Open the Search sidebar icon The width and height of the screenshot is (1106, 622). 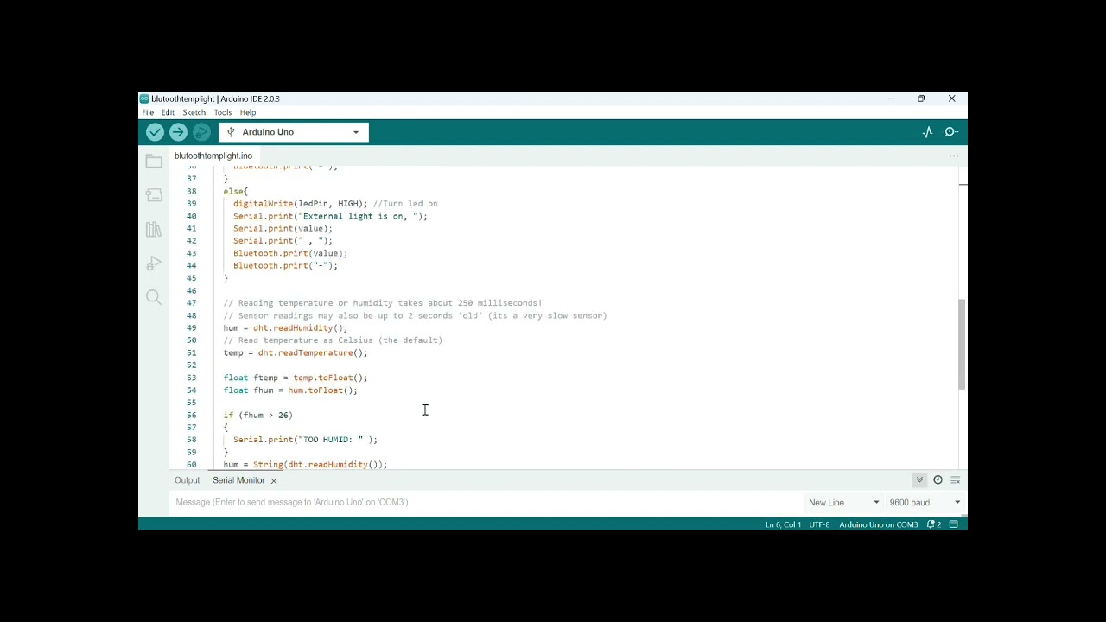click(x=154, y=297)
